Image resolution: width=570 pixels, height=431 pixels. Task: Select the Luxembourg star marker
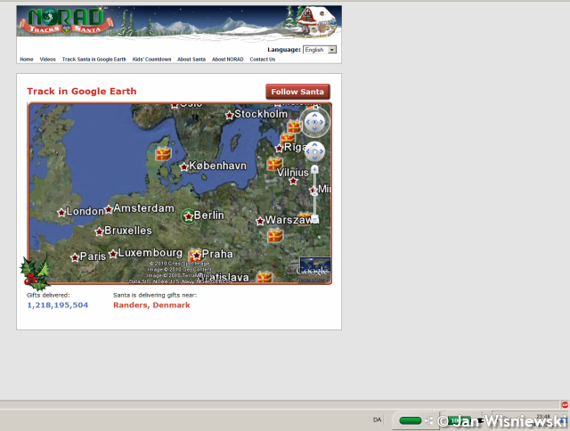pyautogui.click(x=113, y=254)
